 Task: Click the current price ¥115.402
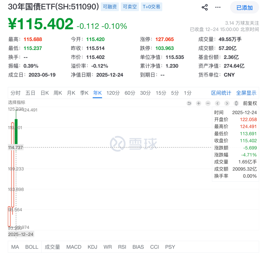pyautogui.click(x=41, y=24)
